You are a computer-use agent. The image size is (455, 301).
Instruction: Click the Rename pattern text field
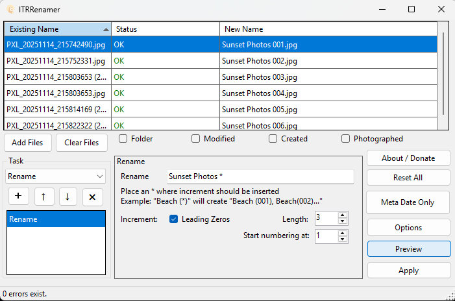[x=260, y=176]
